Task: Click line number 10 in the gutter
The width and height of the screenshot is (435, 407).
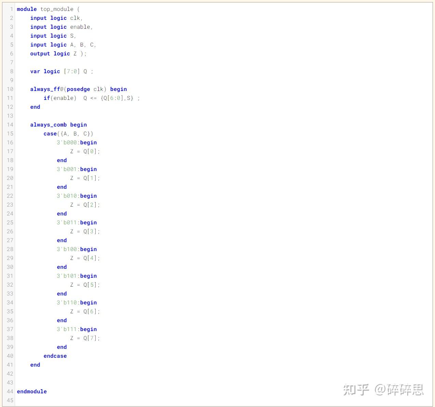Action: [10, 89]
